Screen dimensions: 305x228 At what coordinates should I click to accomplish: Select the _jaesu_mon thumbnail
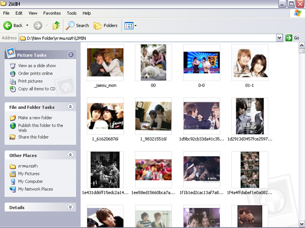click(x=105, y=62)
